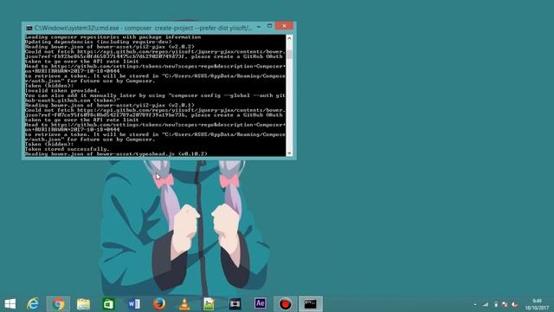This screenshot has height=312, width=554.
Task: Open the Action Center flag icon
Action: pyautogui.click(x=505, y=304)
